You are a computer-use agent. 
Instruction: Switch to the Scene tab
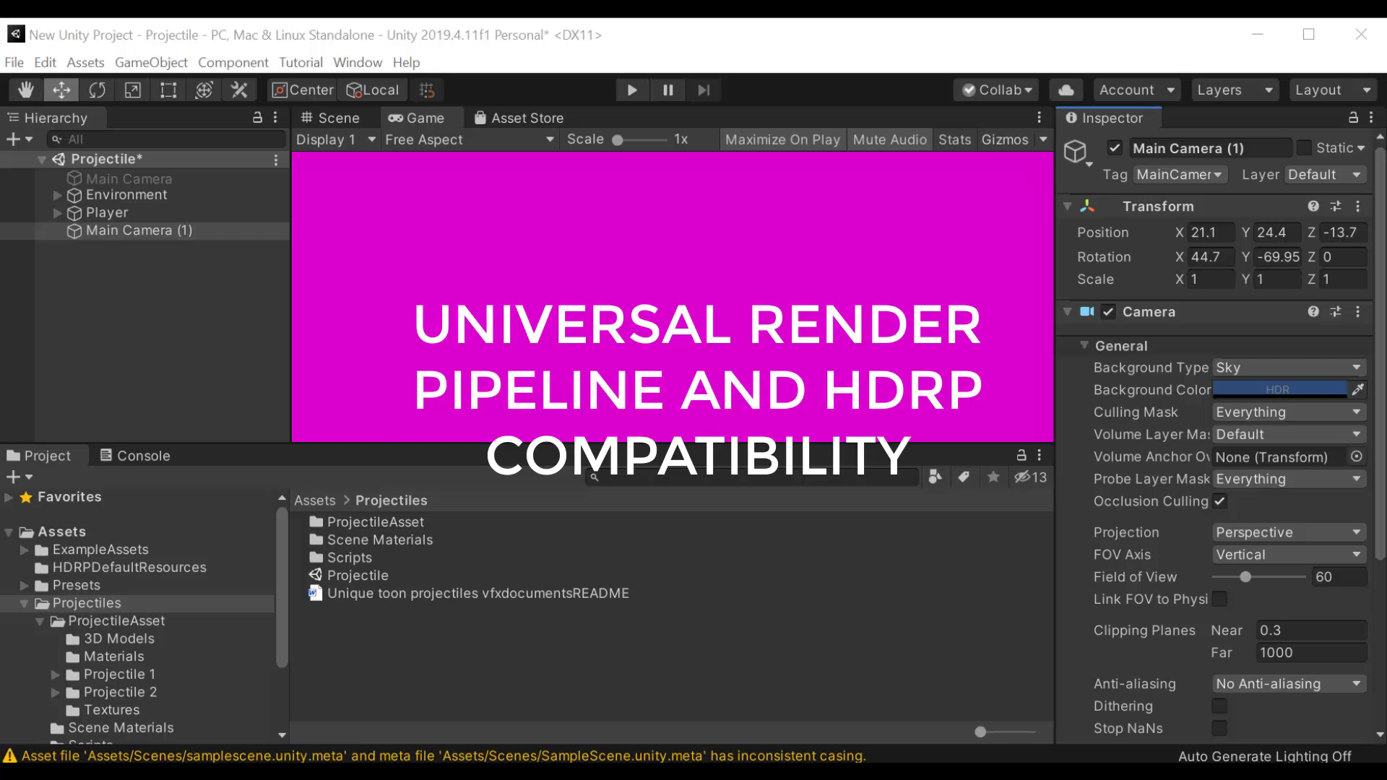pyautogui.click(x=330, y=118)
